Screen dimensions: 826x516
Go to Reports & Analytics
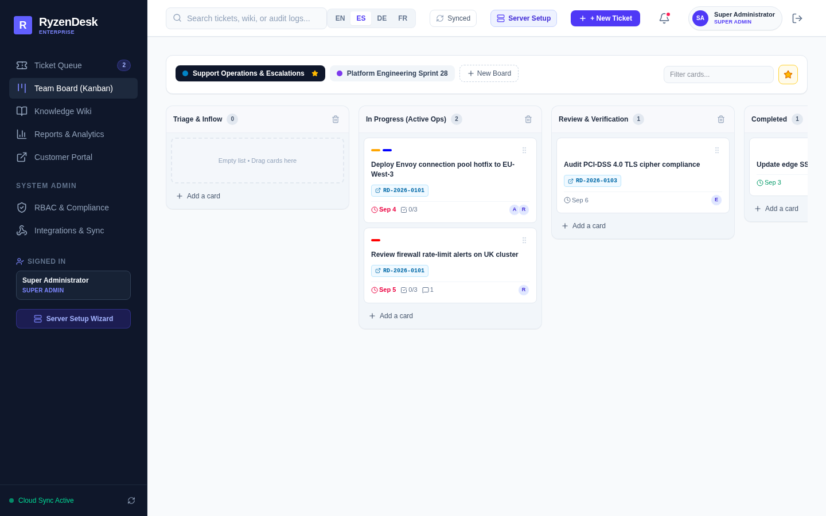click(x=73, y=134)
